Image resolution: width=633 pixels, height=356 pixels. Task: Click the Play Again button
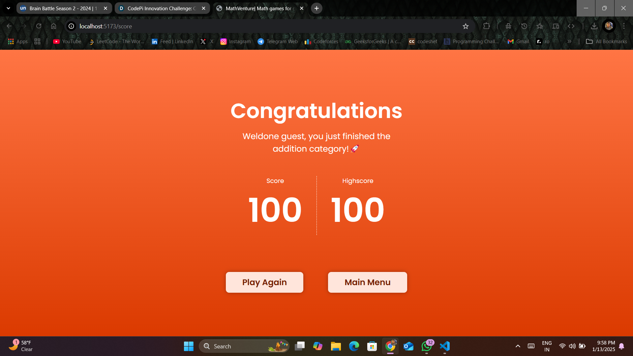pyautogui.click(x=264, y=282)
